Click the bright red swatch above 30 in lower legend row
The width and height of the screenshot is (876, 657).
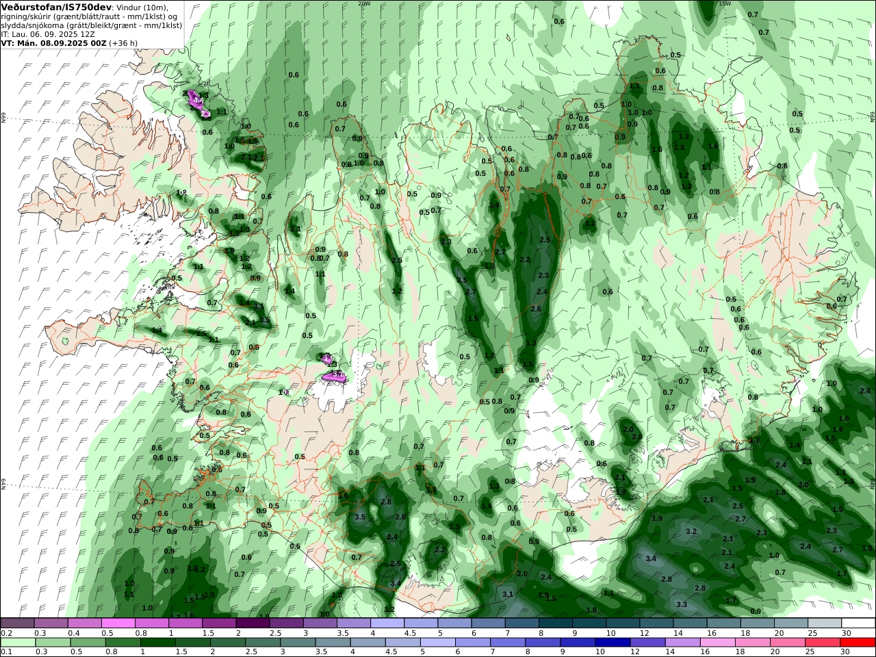pos(858,643)
